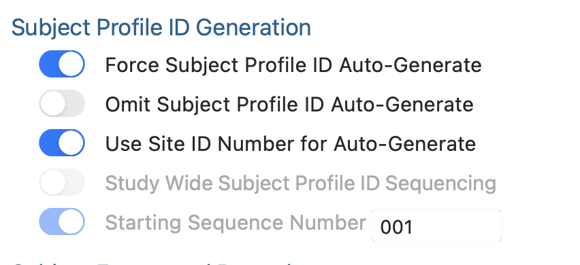
Task: Toggle the greyed Study Wide Subject Profile ID Sequencing switch
Action: pyautogui.click(x=62, y=182)
